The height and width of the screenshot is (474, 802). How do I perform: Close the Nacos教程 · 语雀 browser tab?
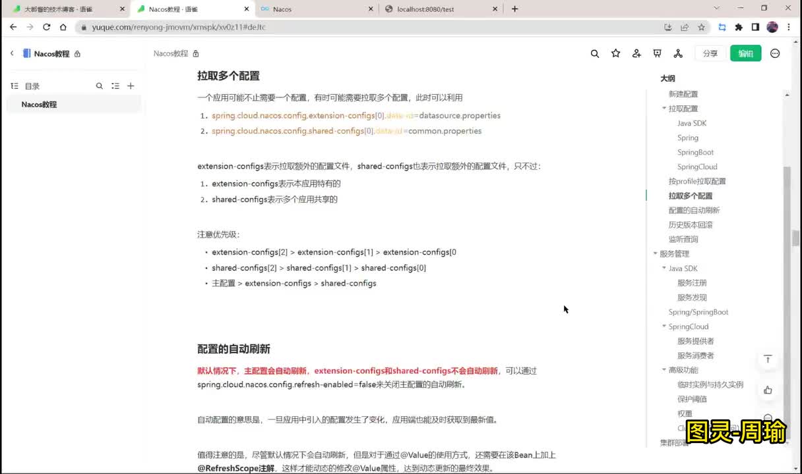coord(246,9)
